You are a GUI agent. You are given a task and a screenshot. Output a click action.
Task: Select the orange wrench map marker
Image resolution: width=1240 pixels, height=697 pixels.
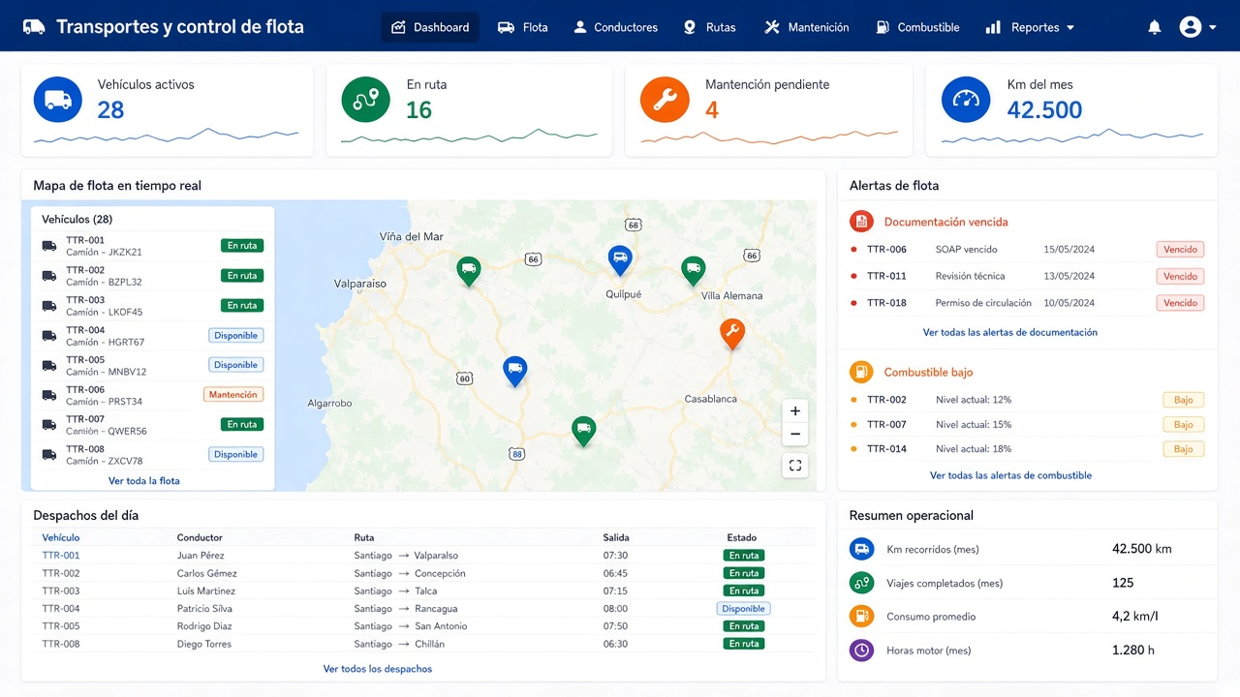tap(732, 334)
